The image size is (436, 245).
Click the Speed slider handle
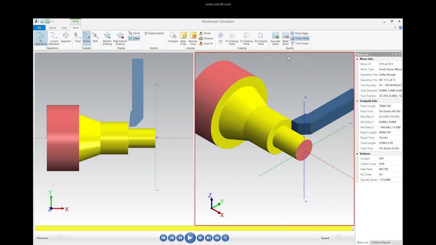pyautogui.click(x=338, y=237)
